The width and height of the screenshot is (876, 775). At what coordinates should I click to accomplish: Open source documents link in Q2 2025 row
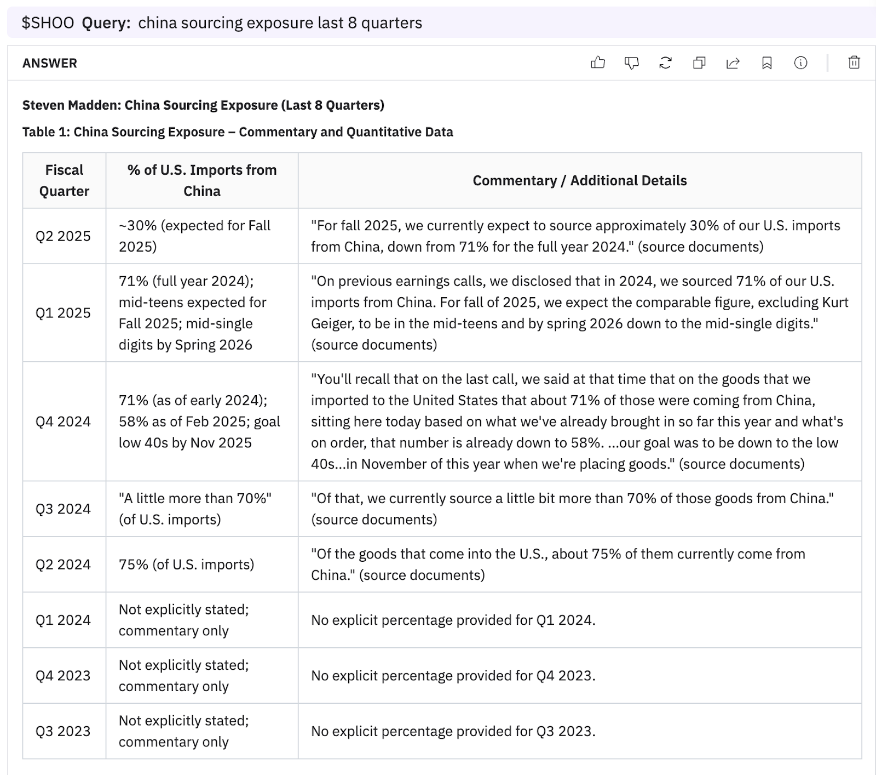[x=700, y=247]
